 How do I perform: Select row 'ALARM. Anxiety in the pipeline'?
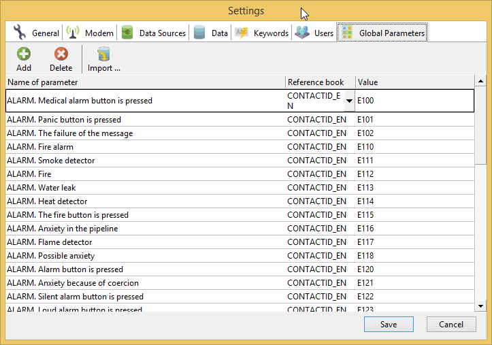(x=240, y=229)
